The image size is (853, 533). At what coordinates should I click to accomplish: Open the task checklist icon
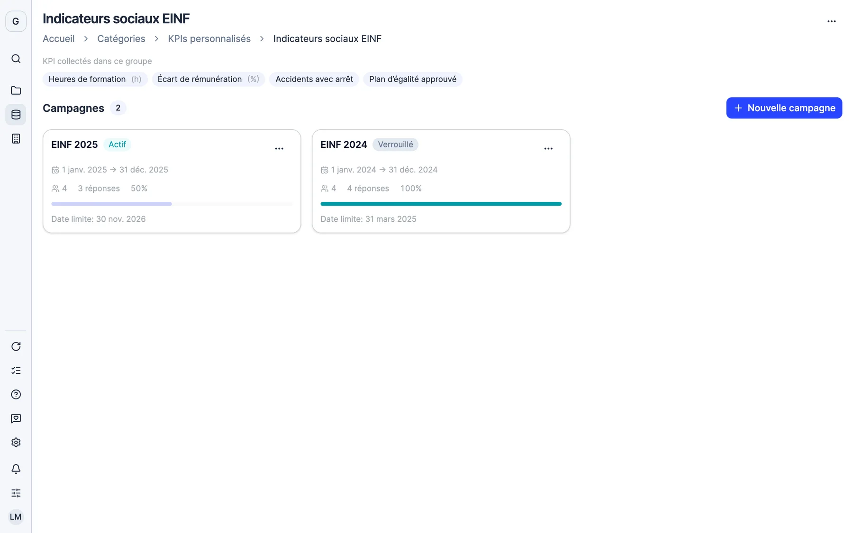(x=16, y=370)
